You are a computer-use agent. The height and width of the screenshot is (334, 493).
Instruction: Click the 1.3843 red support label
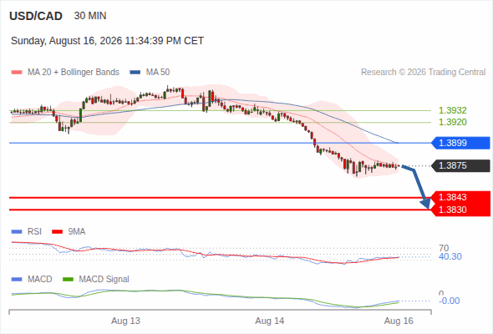click(x=460, y=197)
